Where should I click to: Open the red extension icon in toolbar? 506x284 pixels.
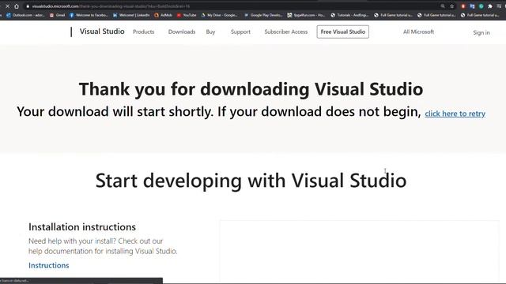[463, 6]
